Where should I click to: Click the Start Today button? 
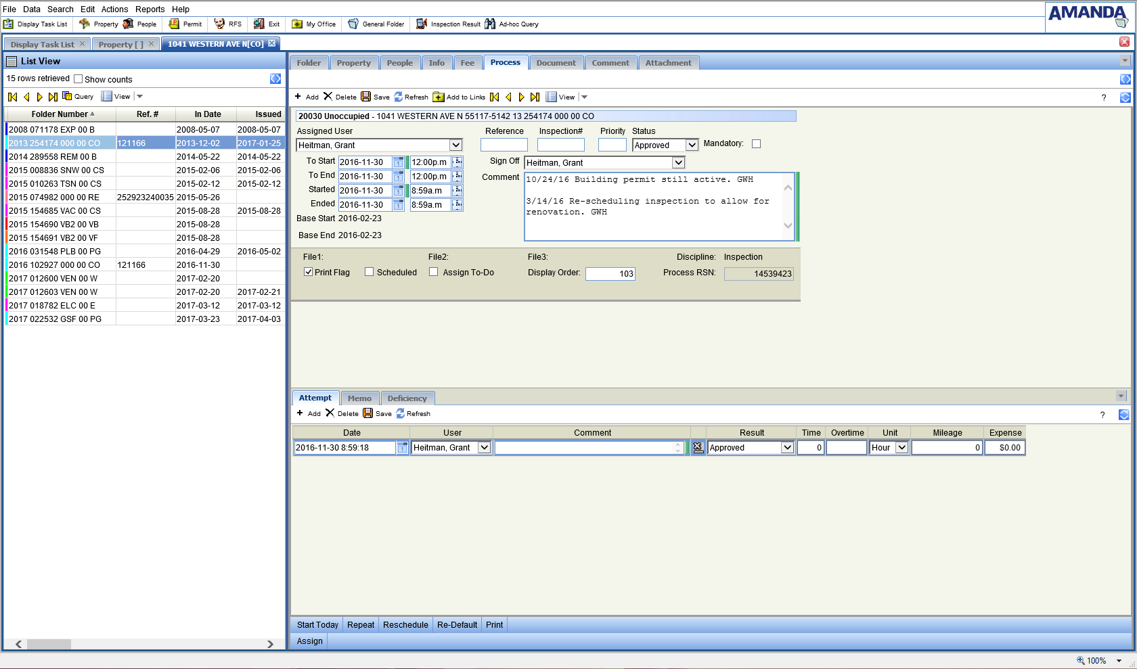[317, 624]
